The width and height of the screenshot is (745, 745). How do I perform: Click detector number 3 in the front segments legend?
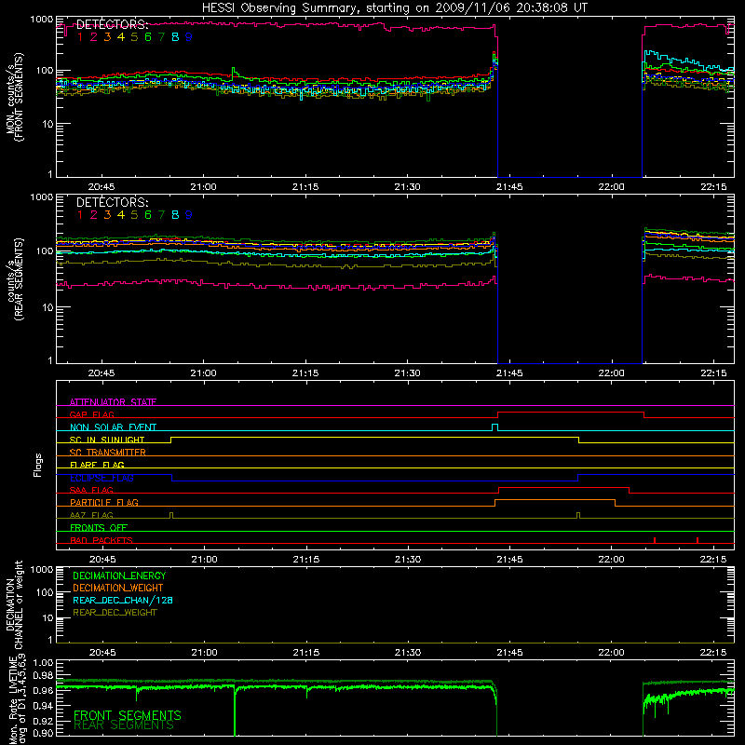pyautogui.click(x=107, y=37)
